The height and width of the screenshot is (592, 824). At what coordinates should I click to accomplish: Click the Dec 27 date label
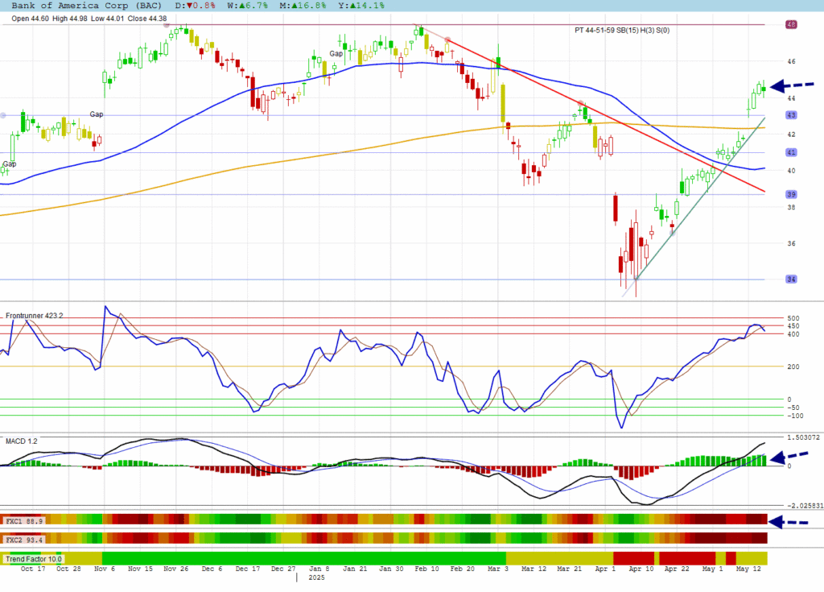coord(283,569)
